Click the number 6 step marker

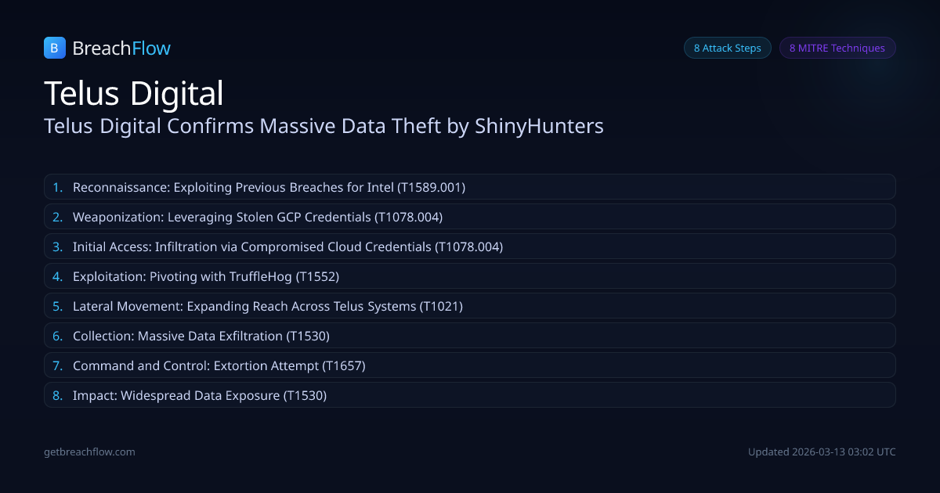pyautogui.click(x=57, y=336)
